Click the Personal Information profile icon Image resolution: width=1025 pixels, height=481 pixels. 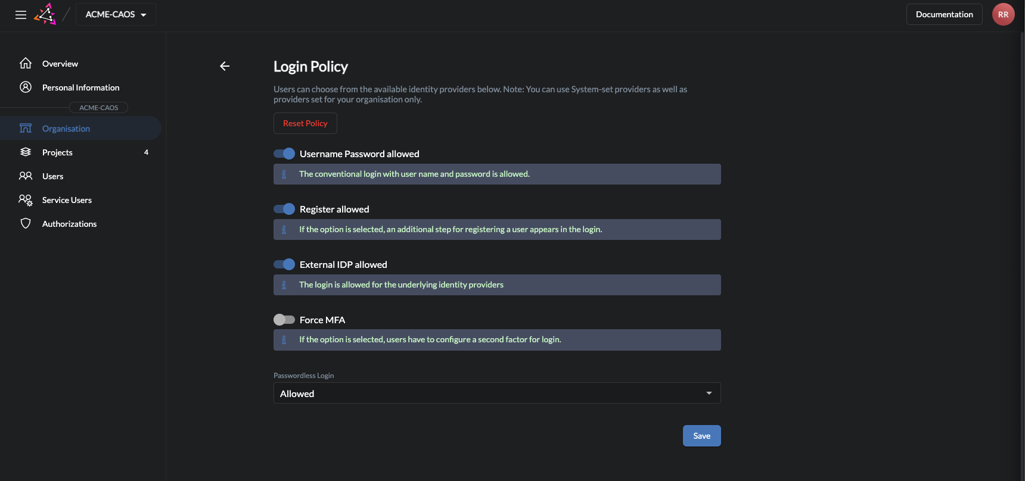[26, 87]
